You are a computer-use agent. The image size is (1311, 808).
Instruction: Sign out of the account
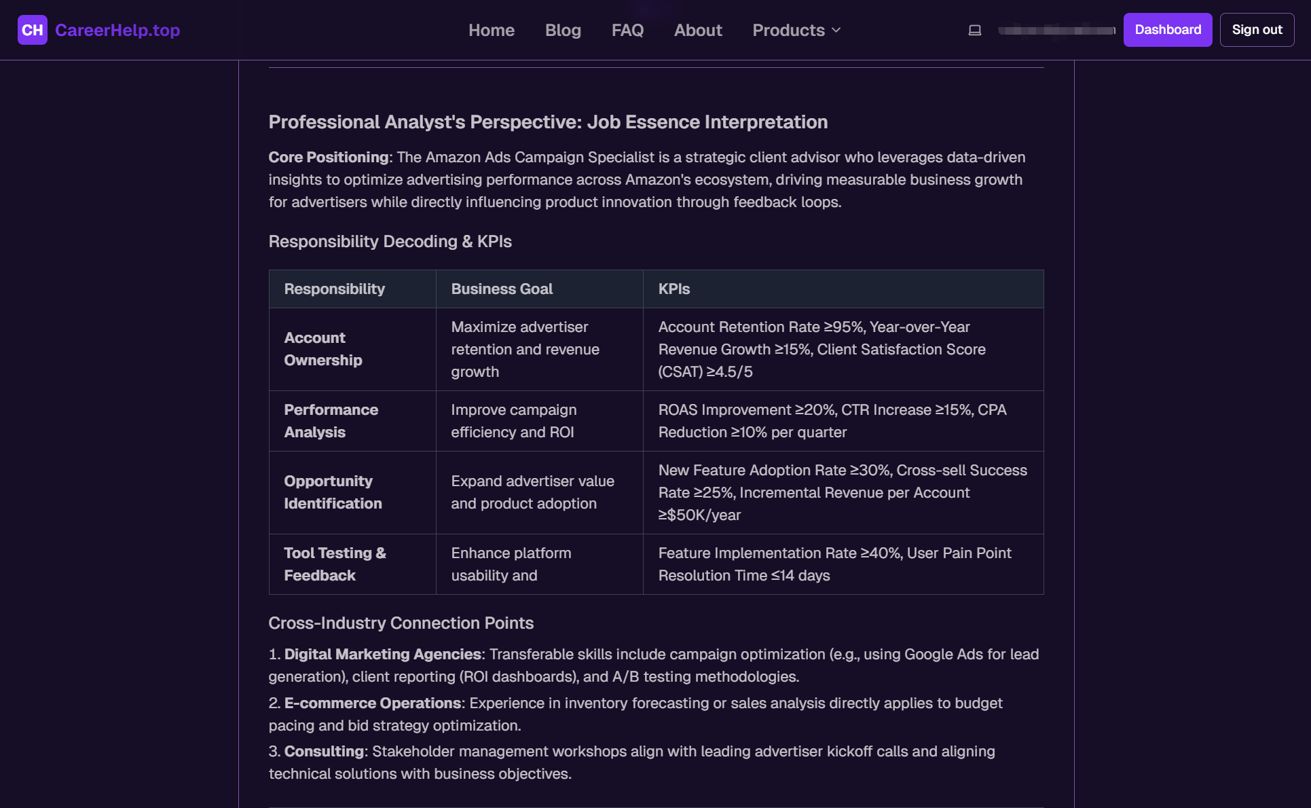[x=1257, y=29]
